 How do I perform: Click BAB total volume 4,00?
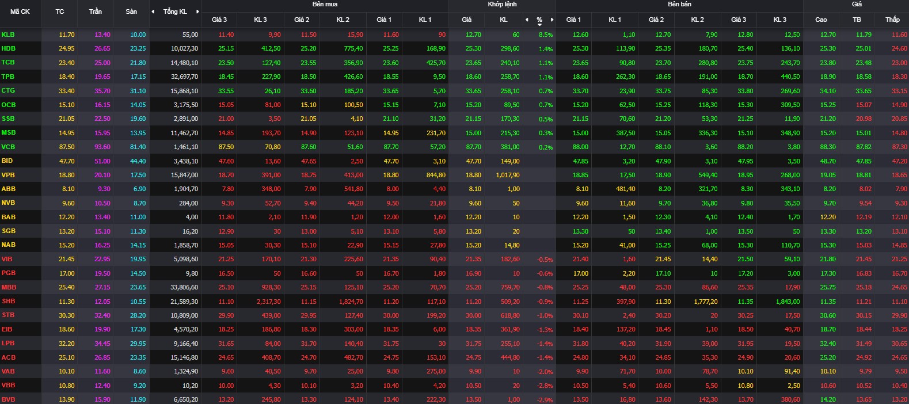click(x=192, y=217)
